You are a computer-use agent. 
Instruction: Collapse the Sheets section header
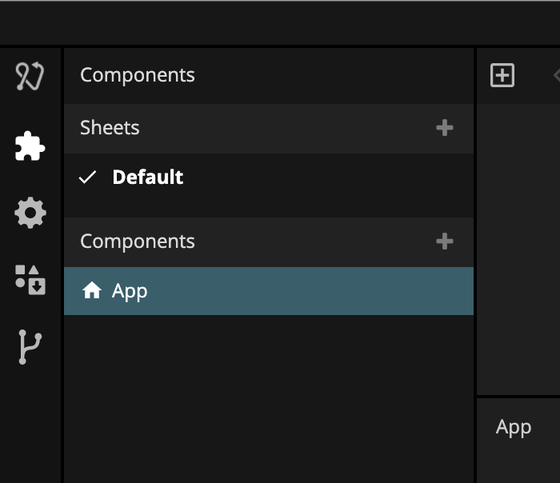pos(110,128)
